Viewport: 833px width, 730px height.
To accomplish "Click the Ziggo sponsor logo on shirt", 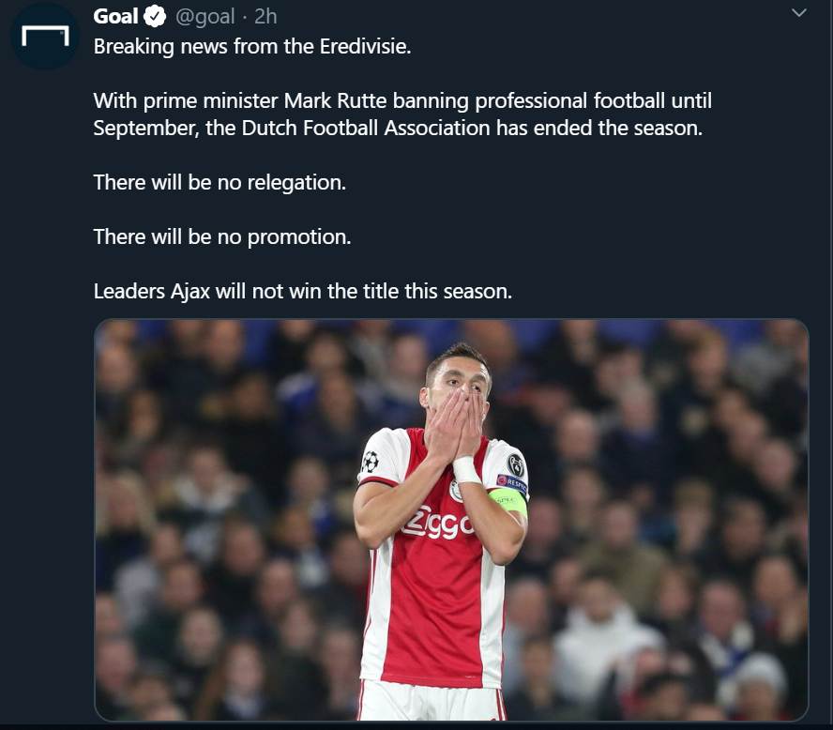I will click(x=436, y=525).
